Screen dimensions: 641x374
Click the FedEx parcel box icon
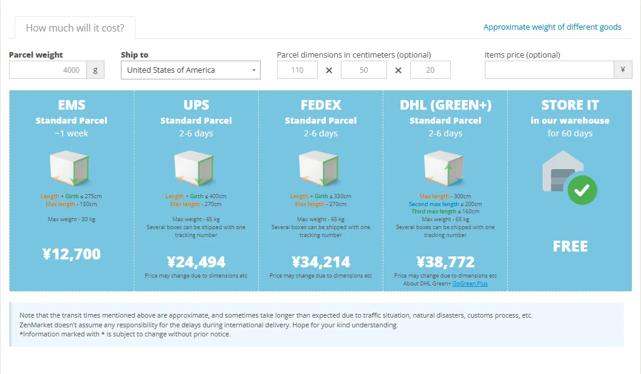(x=319, y=169)
